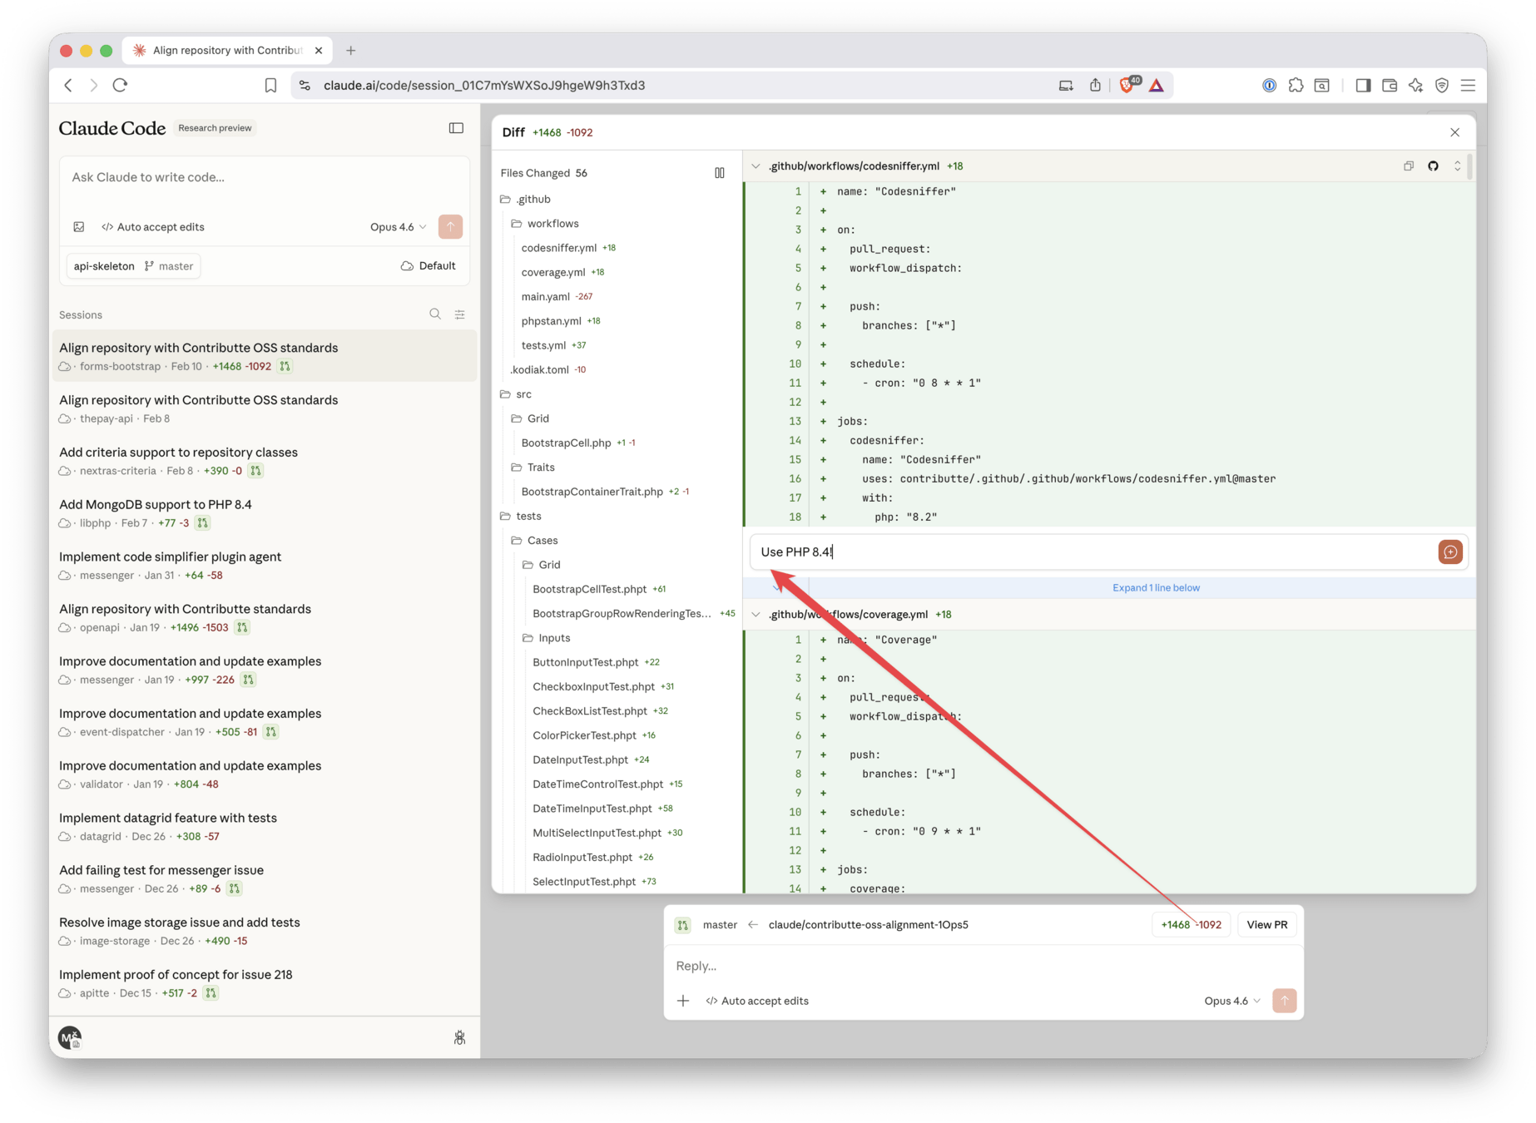
Task: Change the api-skeleton master repository selector
Action: coord(133,266)
